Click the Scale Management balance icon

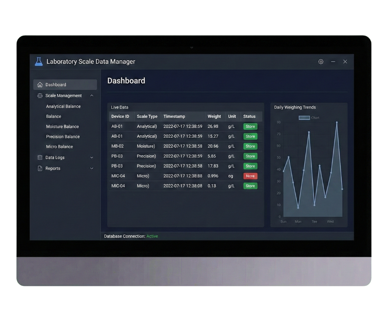[40, 96]
